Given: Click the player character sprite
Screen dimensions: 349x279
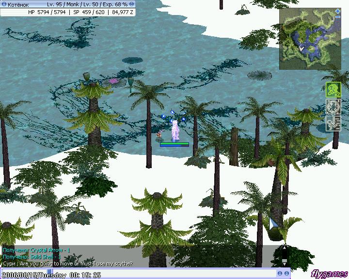Looking at the screenshot, I should click(x=174, y=130).
